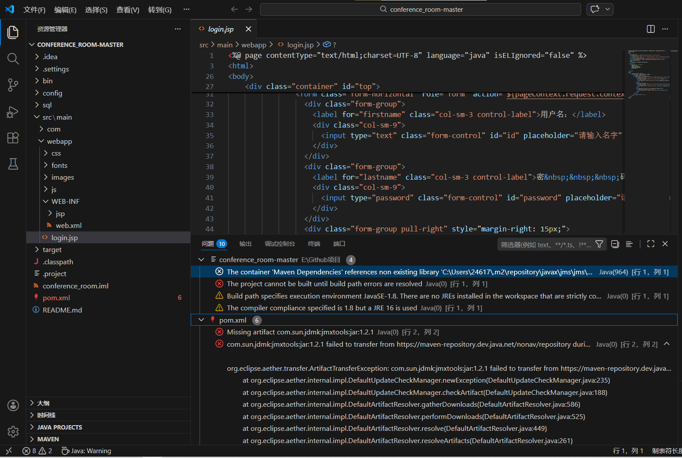
Task: Switch to the 调试控制台 debug console tab
Action: [280, 244]
